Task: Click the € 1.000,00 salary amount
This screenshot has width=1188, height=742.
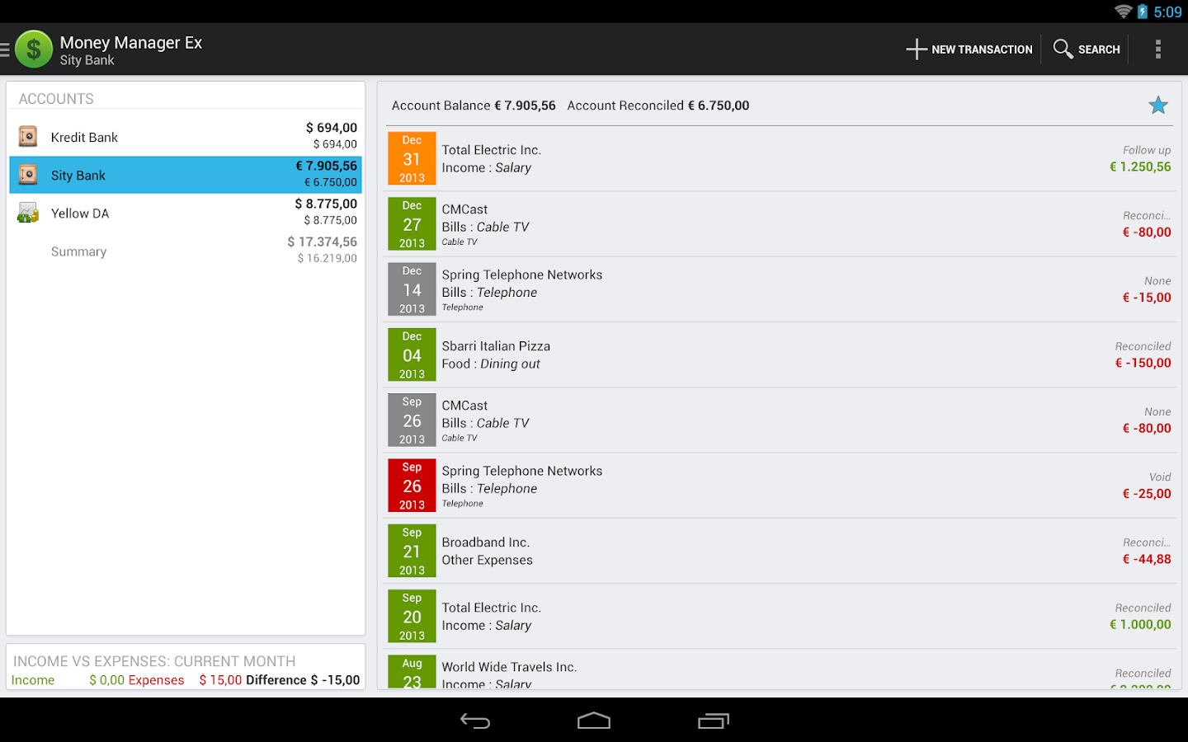Action: tap(1140, 624)
